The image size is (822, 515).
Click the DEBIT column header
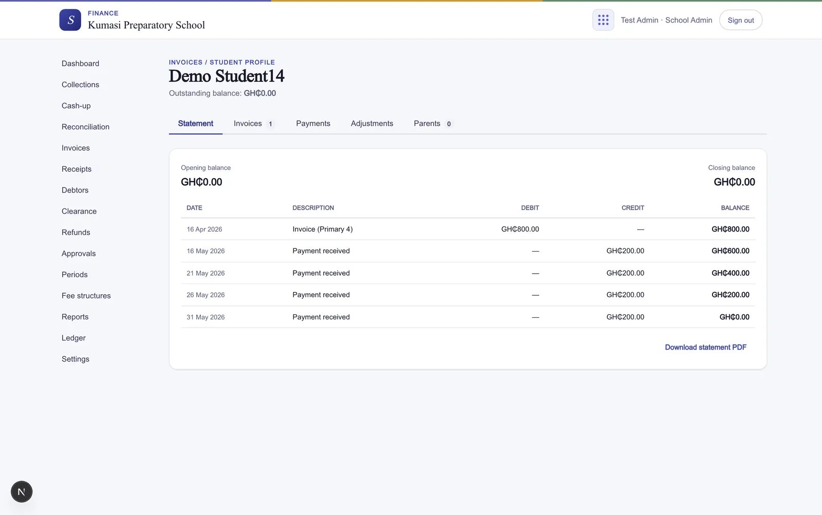pos(530,208)
